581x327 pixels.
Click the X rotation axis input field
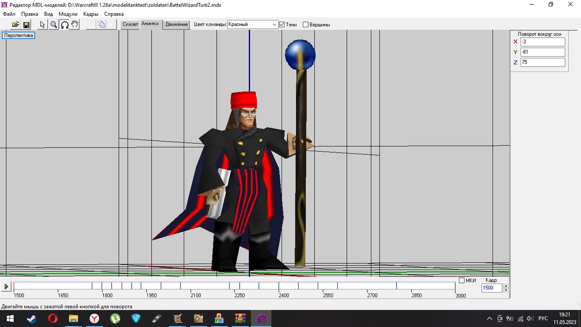pyautogui.click(x=542, y=42)
